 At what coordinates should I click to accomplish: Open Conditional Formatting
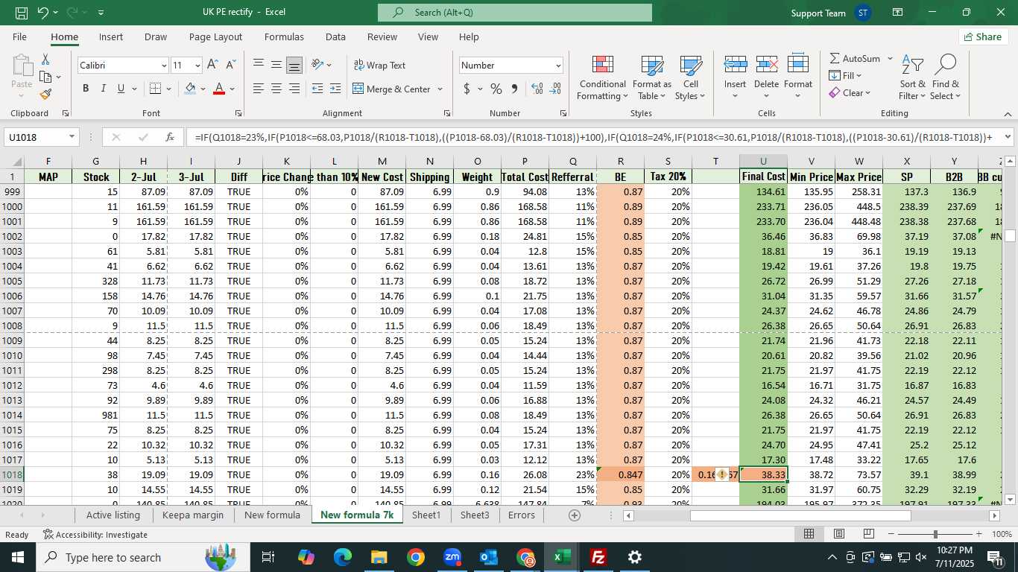coord(602,77)
